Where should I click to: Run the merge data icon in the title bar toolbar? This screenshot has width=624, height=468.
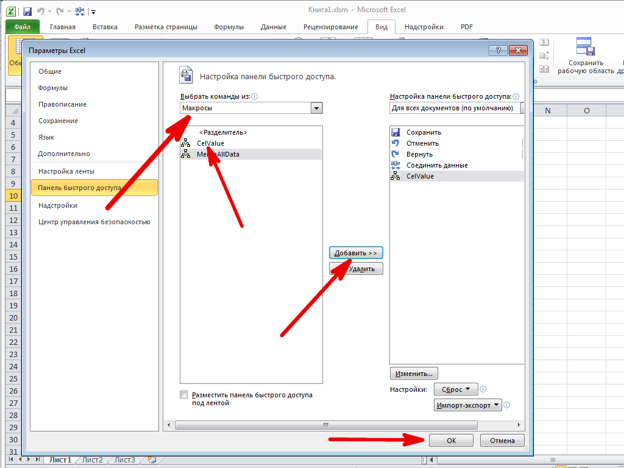click(80, 12)
